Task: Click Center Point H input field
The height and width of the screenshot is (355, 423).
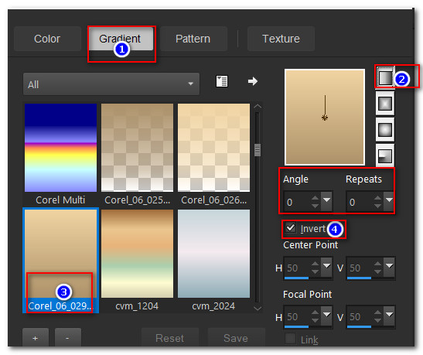Action: point(297,268)
